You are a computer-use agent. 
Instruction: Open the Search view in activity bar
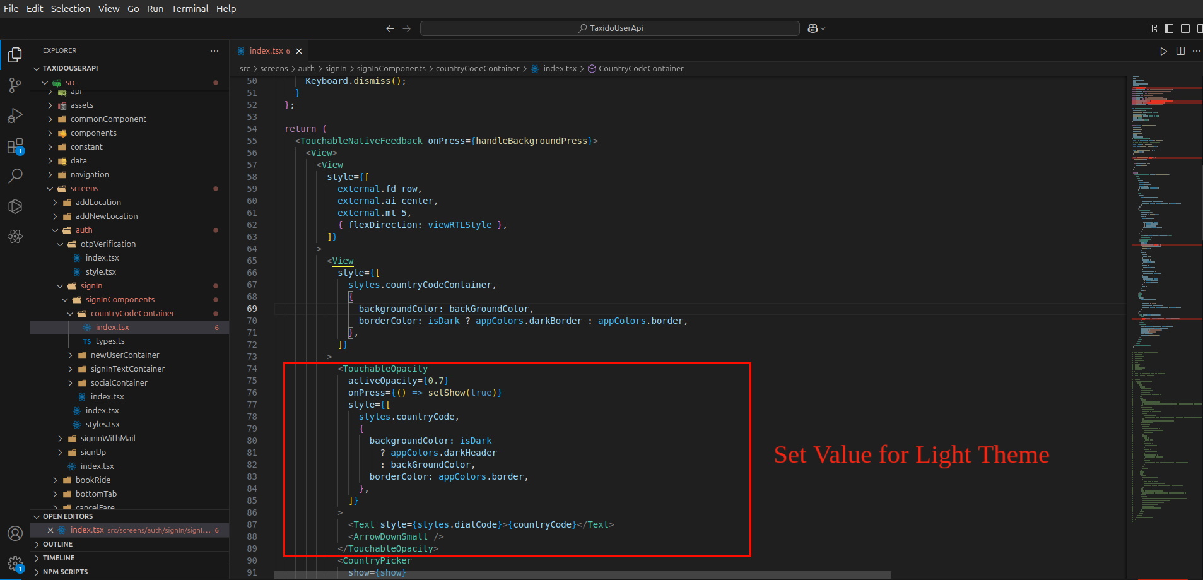(x=15, y=176)
